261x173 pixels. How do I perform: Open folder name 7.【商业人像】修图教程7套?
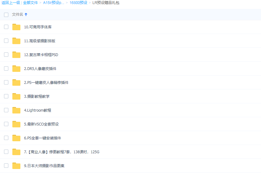(x=61, y=152)
